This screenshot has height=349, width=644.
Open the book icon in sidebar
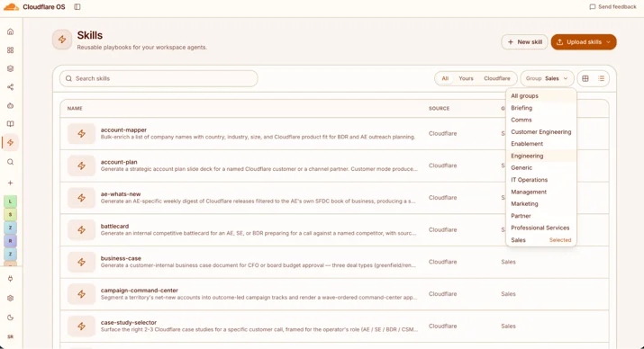10,124
